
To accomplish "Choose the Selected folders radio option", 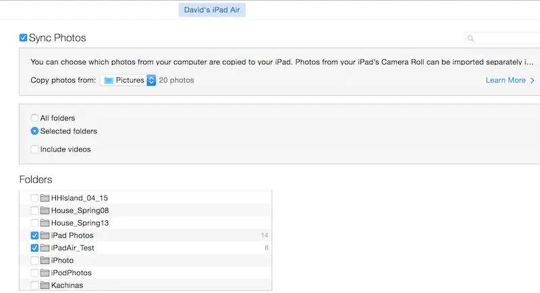I will coord(34,131).
